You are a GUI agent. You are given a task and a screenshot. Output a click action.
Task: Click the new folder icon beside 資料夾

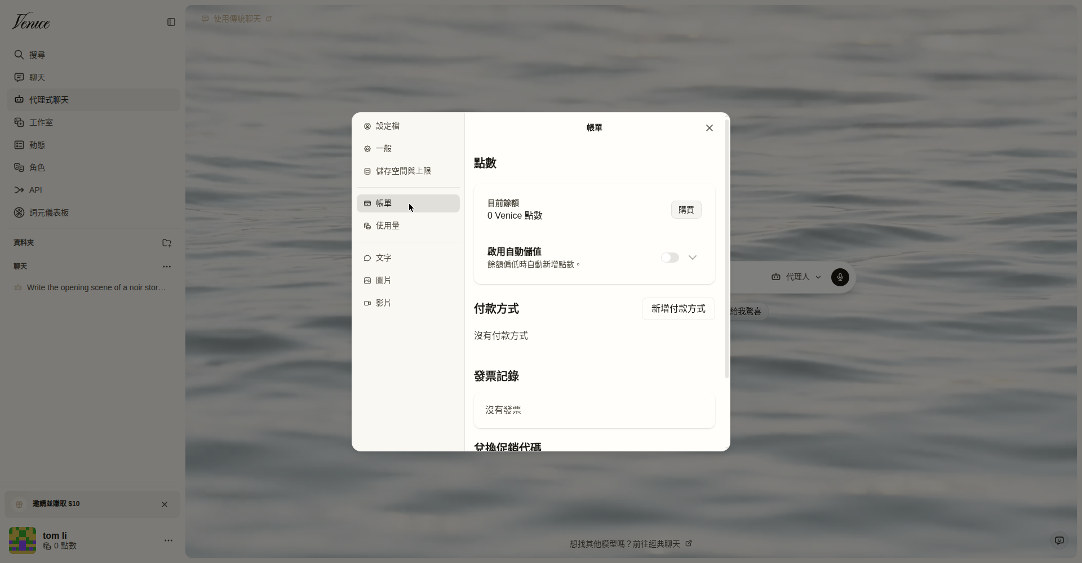click(167, 243)
